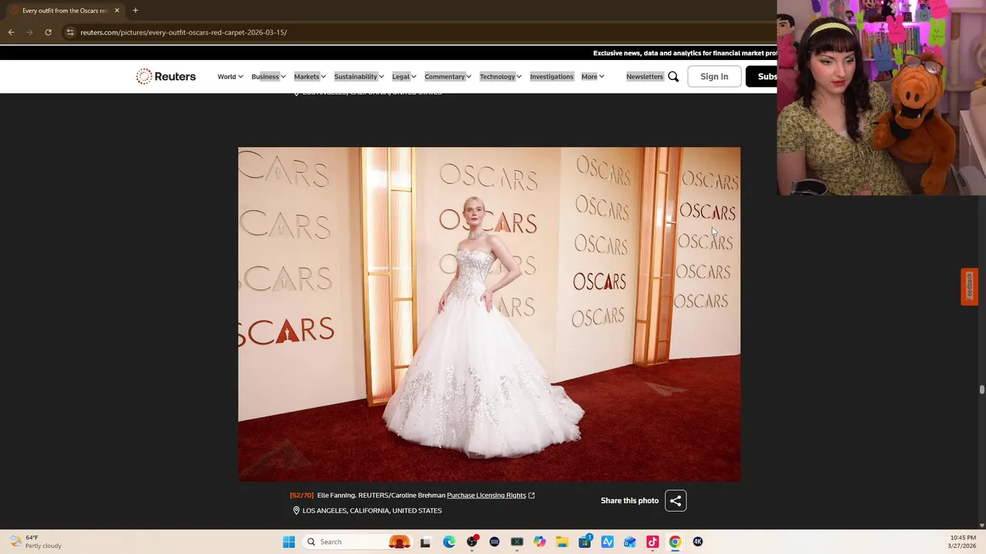Open Outlook from the taskbar
986x554 pixels.
pyautogui.click(x=630, y=542)
